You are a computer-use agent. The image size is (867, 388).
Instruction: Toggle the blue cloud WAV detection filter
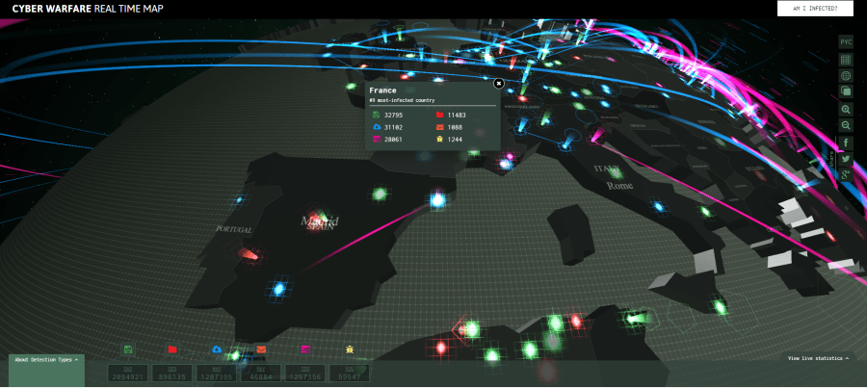[x=218, y=349]
